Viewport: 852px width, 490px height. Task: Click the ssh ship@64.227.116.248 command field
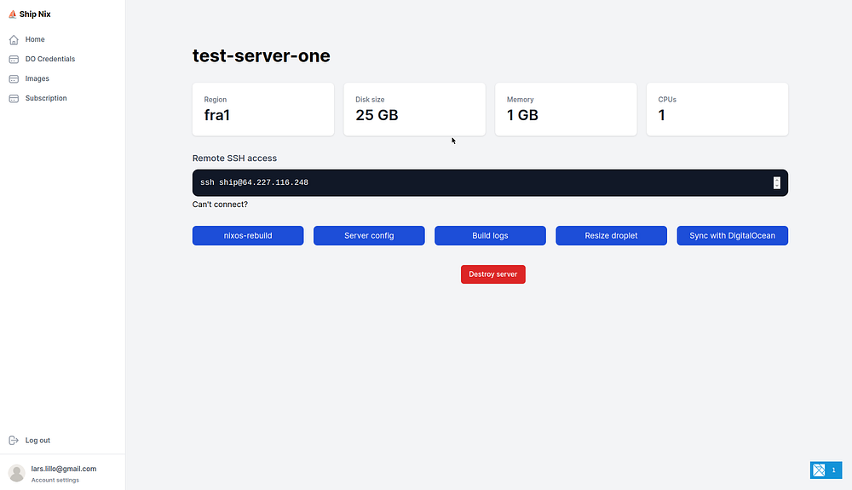[x=490, y=182]
